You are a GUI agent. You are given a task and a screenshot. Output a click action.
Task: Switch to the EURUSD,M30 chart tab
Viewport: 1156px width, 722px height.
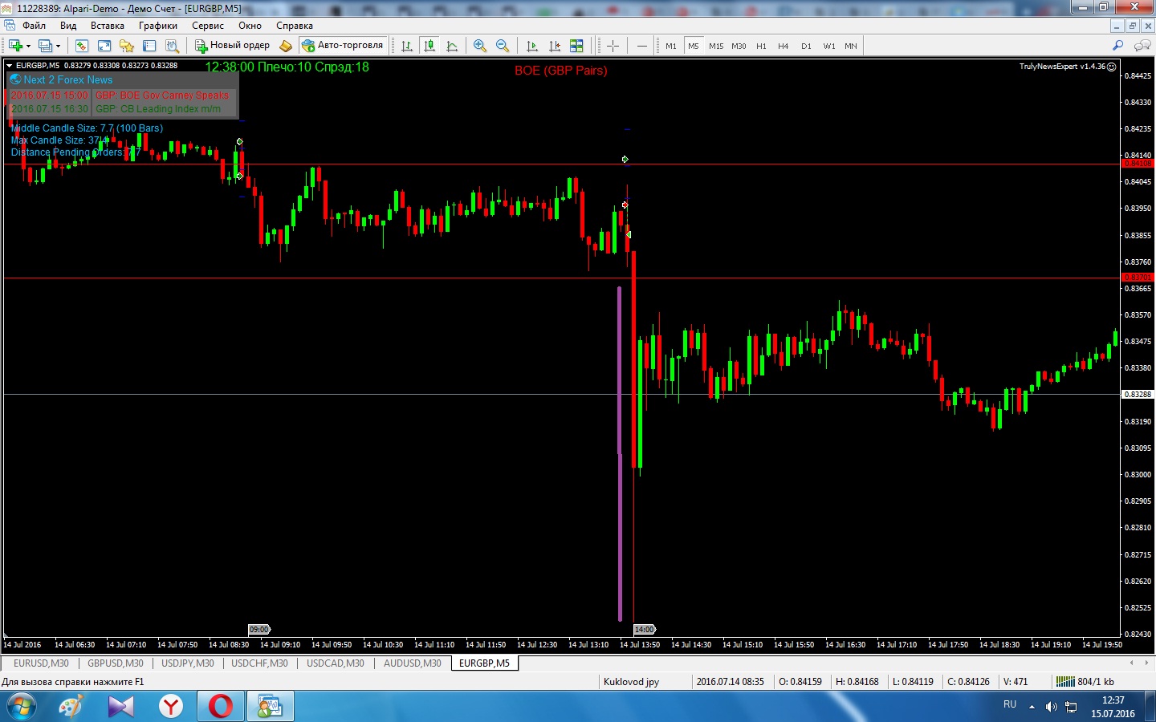tap(41, 663)
